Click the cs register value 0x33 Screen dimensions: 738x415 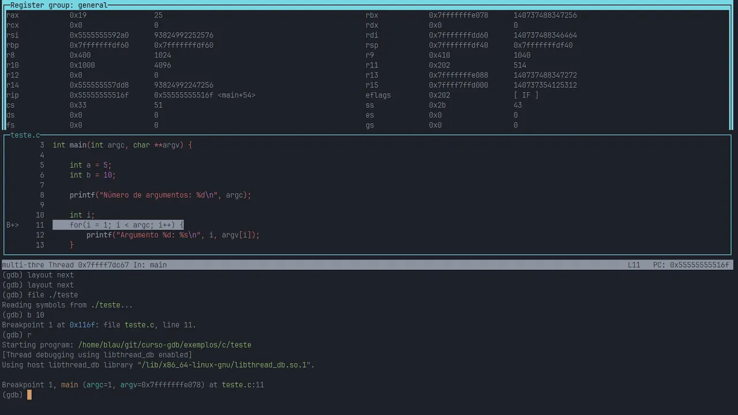pos(78,105)
